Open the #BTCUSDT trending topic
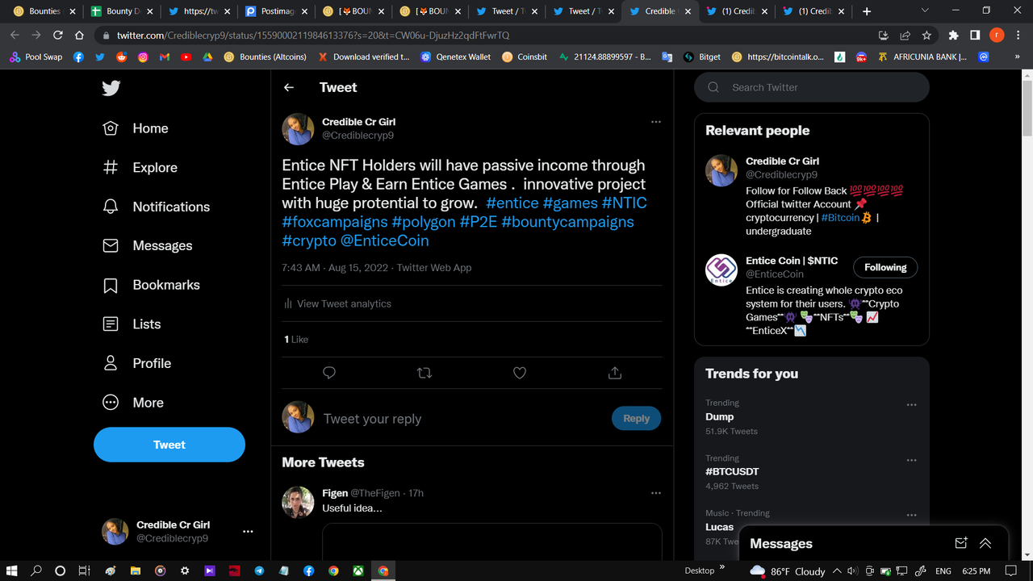 coord(732,471)
